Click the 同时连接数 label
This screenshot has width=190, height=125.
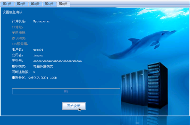pyautogui.click(x=20, y=72)
